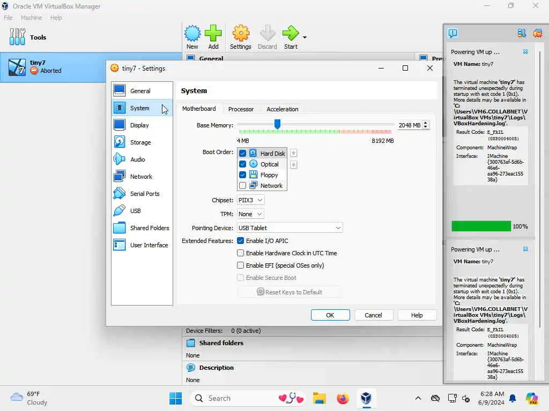Open General settings category
The width and height of the screenshot is (549, 411).
pos(142,91)
